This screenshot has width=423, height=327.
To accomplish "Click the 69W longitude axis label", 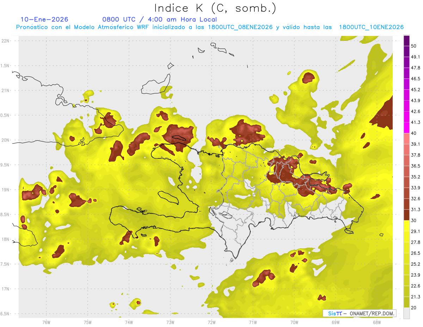I will tap(335, 322).
